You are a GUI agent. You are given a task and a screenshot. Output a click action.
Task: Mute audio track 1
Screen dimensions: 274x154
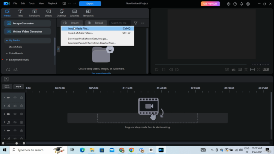(15, 106)
